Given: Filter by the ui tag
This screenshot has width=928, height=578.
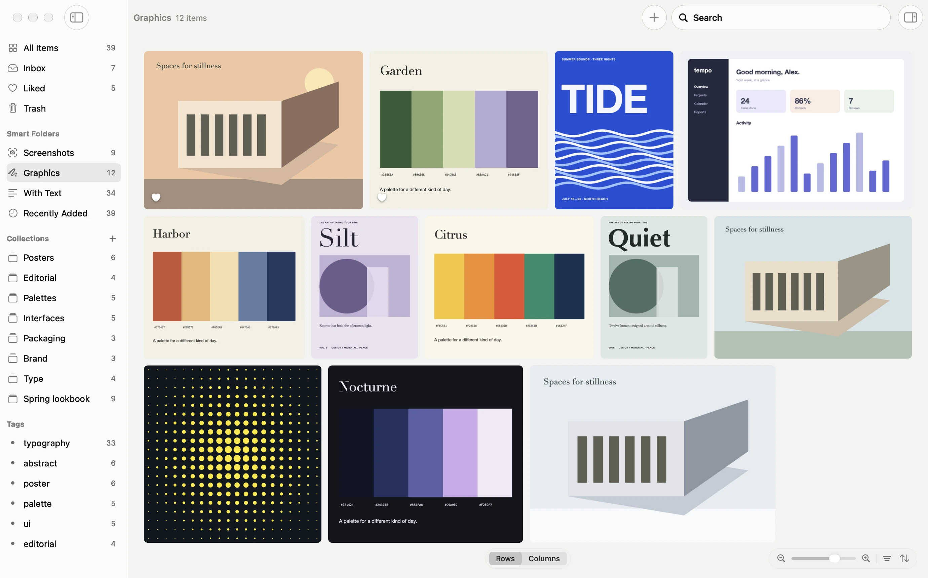Looking at the screenshot, I should click(64, 524).
